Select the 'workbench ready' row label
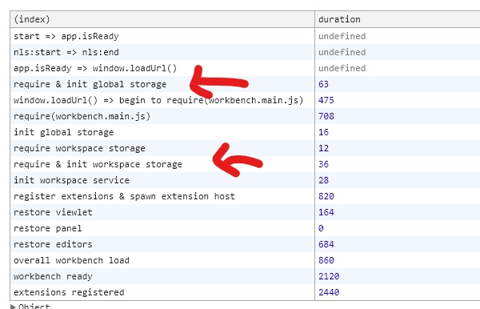The height and width of the screenshot is (309, 480). 53,276
